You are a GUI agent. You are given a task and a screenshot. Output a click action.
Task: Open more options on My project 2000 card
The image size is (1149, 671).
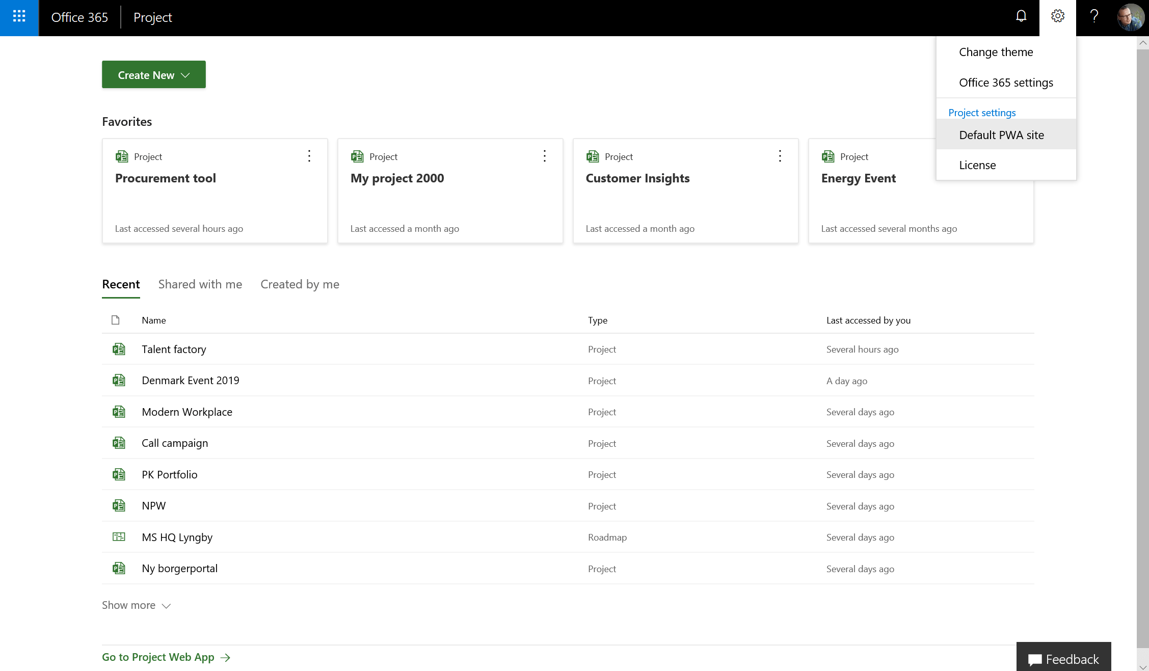pos(544,156)
